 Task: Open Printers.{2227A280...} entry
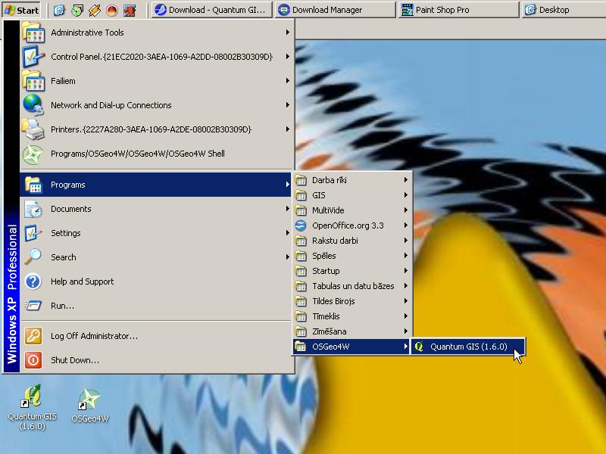click(156, 129)
